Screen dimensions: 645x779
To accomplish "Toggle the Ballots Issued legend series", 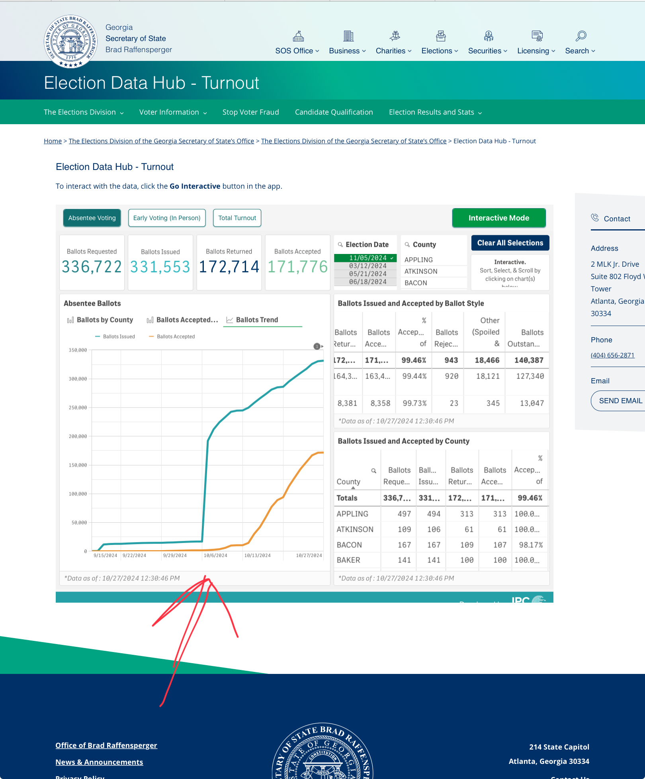I will [x=115, y=336].
